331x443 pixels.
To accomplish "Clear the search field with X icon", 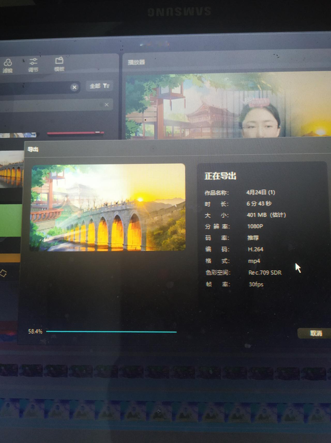I will click(x=74, y=87).
